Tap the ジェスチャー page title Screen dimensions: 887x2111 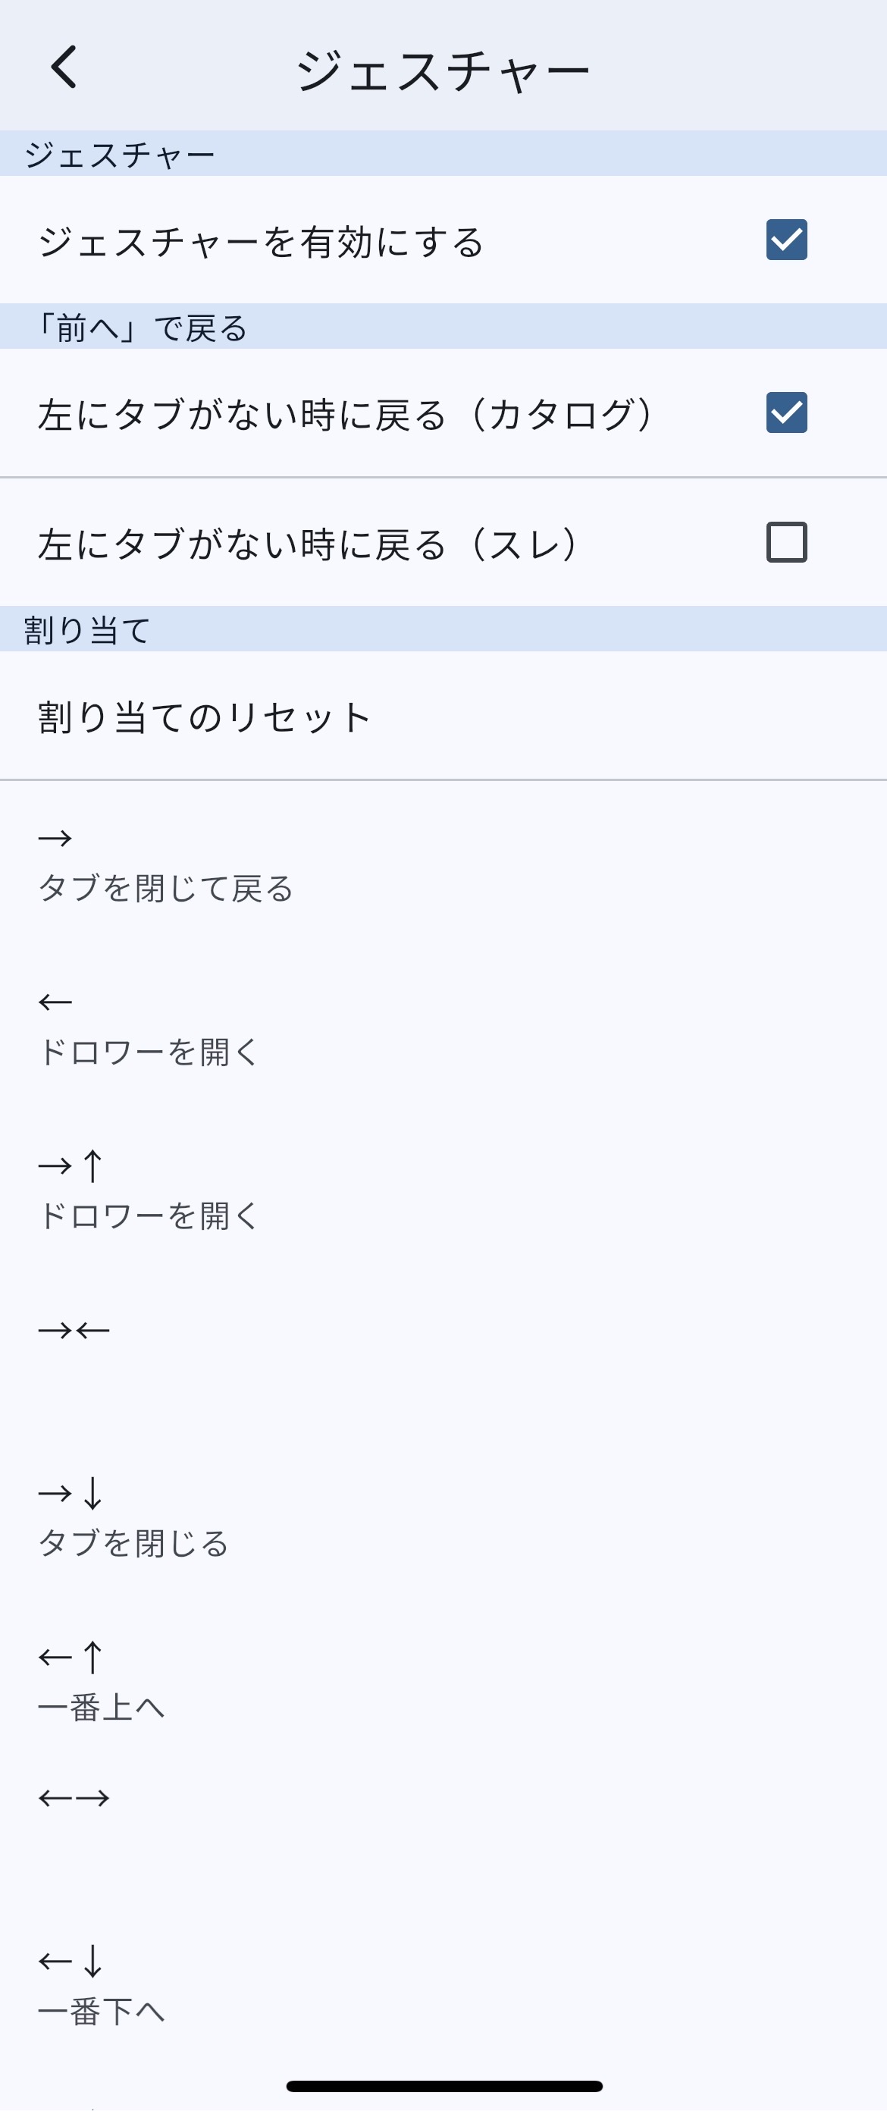click(x=442, y=71)
